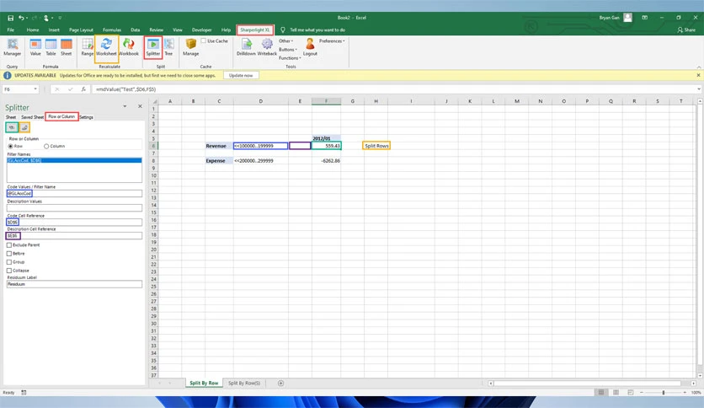This screenshot has width=704, height=408.
Task: Click the zoom in plus button
Action: point(685,393)
